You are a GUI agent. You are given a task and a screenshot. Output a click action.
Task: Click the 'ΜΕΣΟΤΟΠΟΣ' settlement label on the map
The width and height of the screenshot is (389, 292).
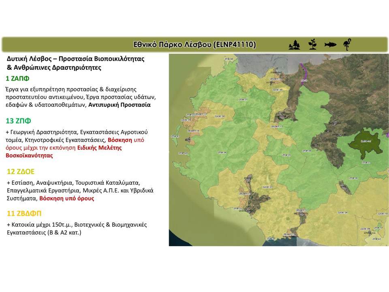pos(301,214)
